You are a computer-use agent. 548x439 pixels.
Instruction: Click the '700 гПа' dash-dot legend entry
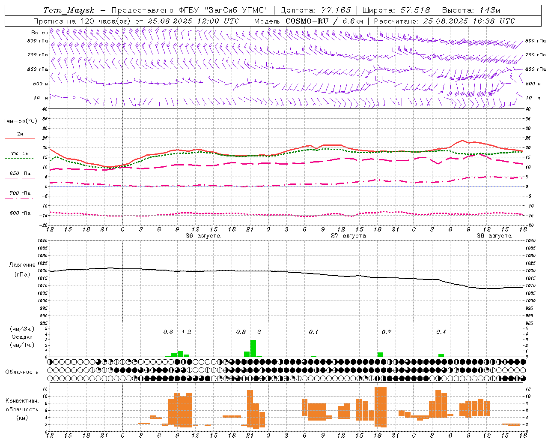[x=20, y=195]
